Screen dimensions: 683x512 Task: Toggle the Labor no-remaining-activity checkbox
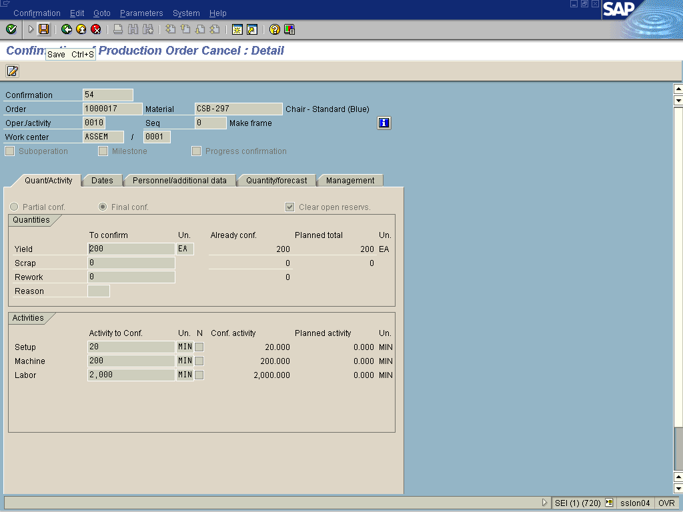[x=199, y=375]
